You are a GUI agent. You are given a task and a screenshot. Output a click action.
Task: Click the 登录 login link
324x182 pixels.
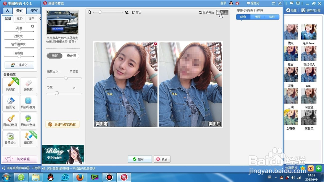[223, 3]
